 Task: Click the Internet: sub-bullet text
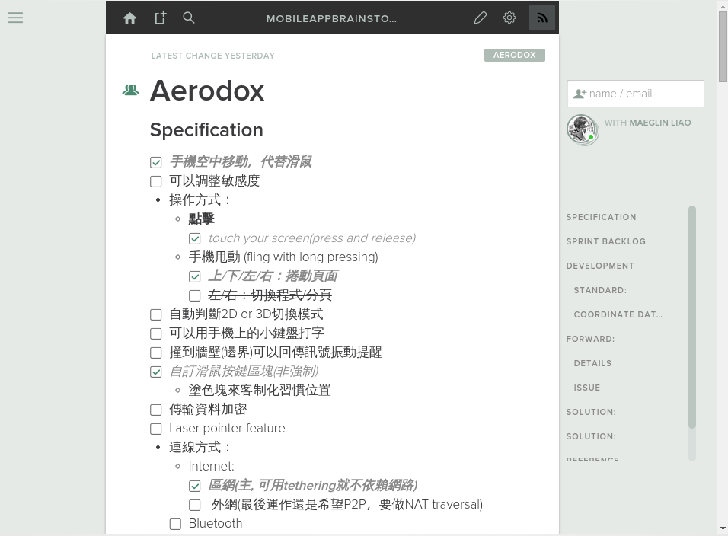211,467
